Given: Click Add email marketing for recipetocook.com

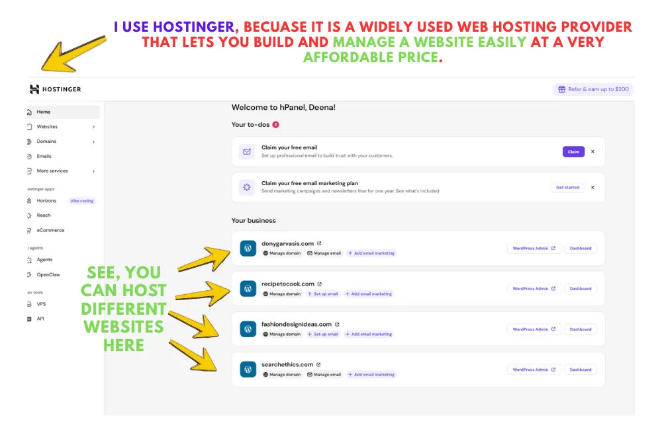Looking at the screenshot, I should pos(369,294).
